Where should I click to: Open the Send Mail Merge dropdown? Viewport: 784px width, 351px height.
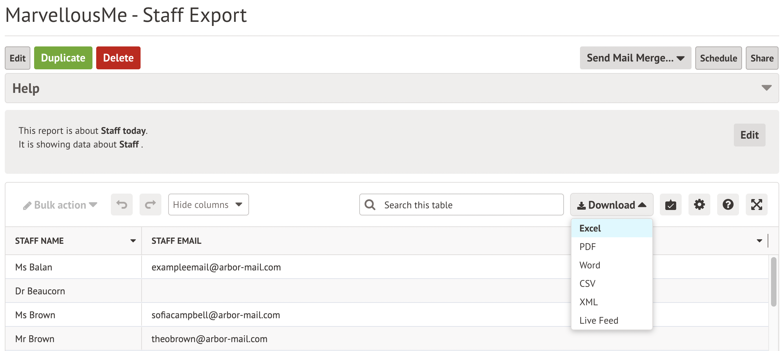tap(635, 58)
